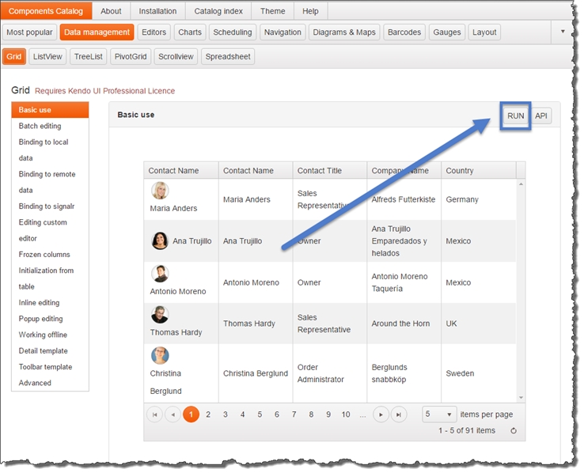
Task: Jump to the last grid page
Action: pos(399,414)
